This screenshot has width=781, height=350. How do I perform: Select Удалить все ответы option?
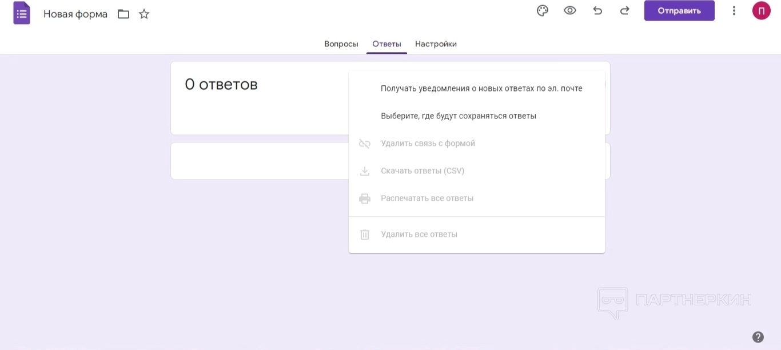(x=419, y=234)
